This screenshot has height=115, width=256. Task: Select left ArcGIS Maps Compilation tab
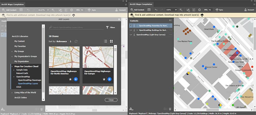[12, 4]
